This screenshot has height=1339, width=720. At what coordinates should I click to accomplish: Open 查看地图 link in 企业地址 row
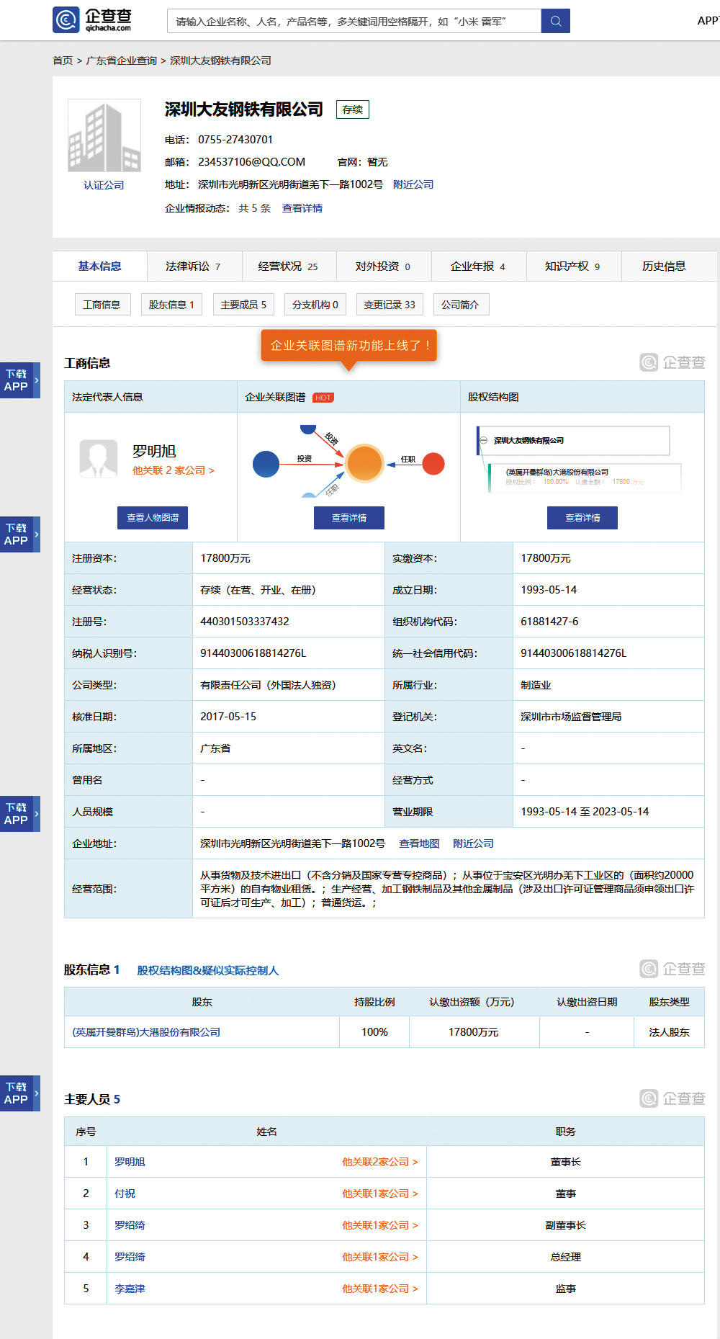[419, 843]
